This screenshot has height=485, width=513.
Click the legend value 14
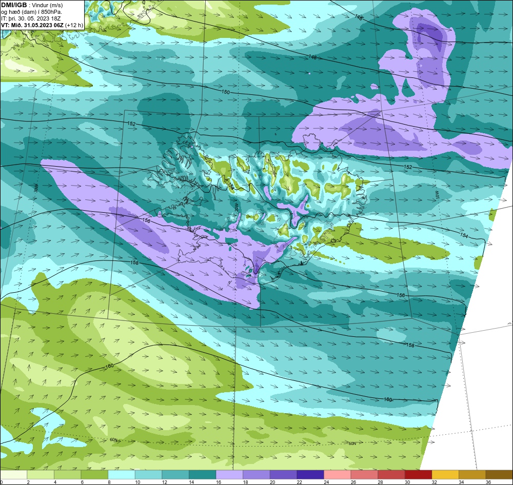[x=191, y=482]
